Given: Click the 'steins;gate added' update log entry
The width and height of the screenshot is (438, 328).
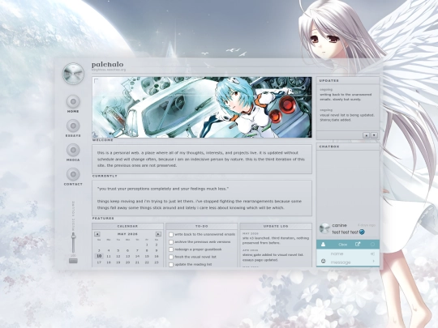Looking at the screenshot, I should [273, 258].
